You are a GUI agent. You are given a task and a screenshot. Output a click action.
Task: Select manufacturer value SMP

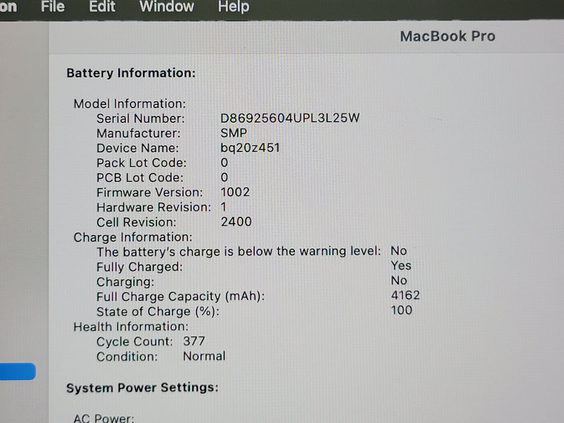[x=233, y=133]
